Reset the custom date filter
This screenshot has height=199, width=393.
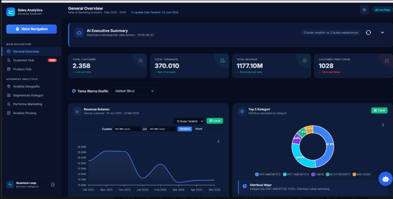point(199,129)
